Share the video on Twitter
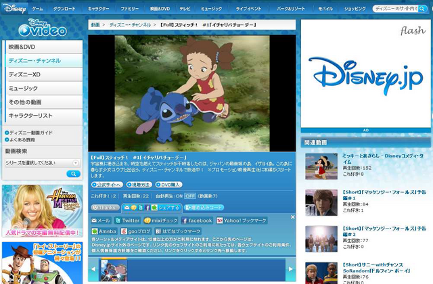433x284 pixels. [x=127, y=220]
